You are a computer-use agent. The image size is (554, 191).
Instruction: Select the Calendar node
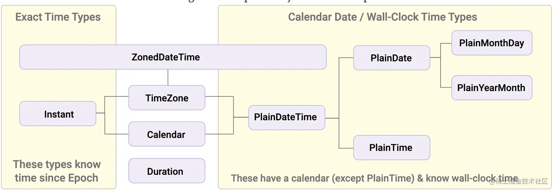pos(167,134)
